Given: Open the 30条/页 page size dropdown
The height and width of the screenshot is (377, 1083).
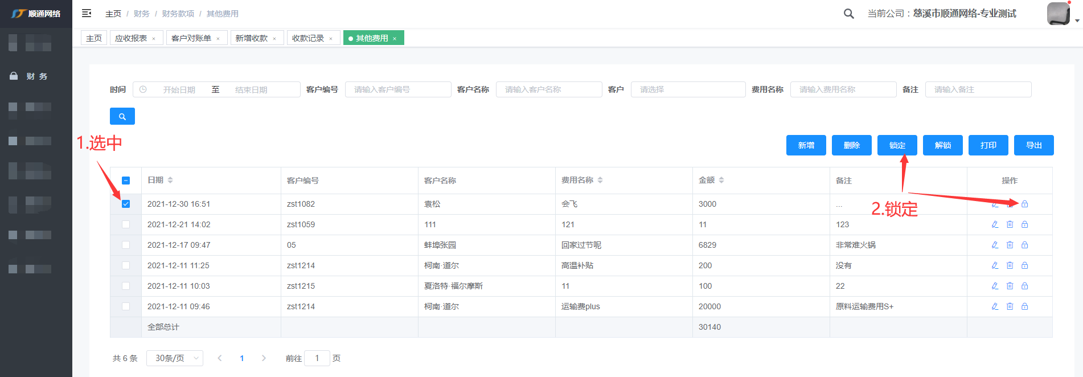Looking at the screenshot, I should click(175, 358).
